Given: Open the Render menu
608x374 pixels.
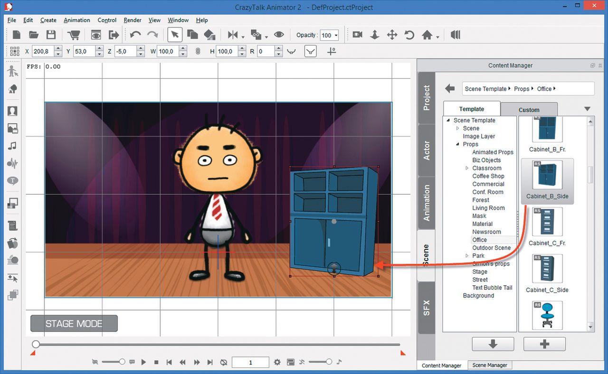Looking at the screenshot, I should point(133,20).
